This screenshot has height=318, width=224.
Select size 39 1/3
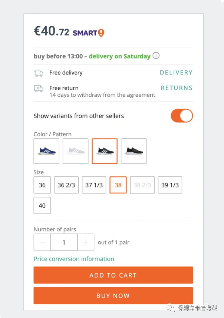pos(170,185)
